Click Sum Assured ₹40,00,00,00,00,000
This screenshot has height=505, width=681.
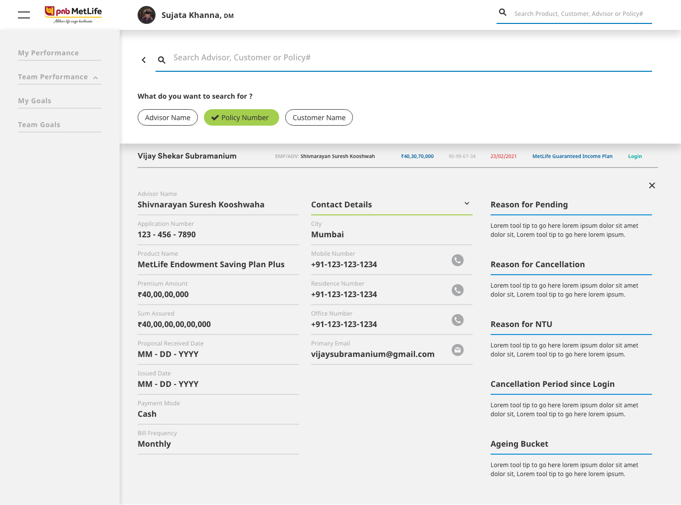[174, 325]
